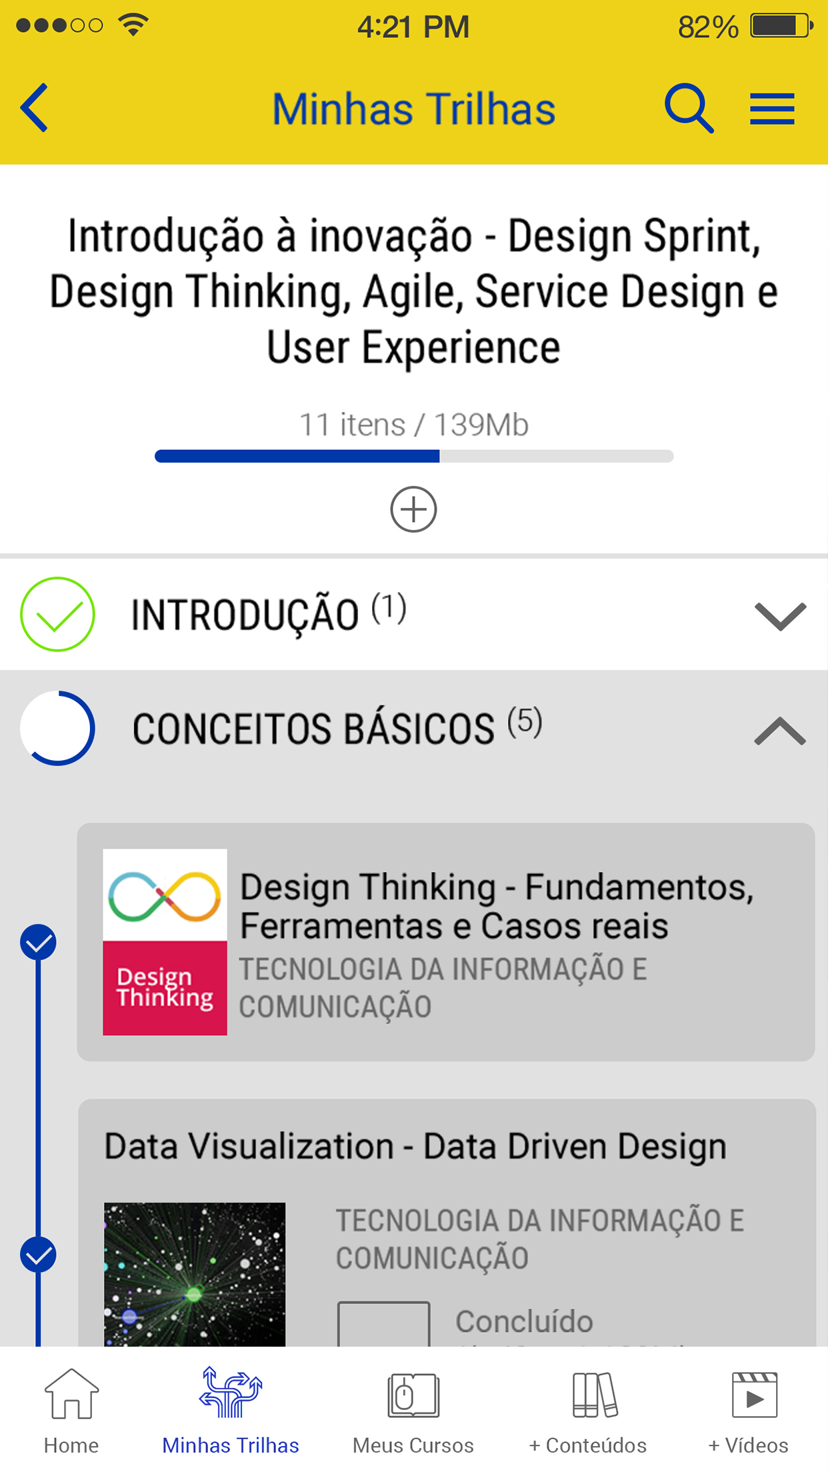
Task: Open Design Thinking - Fundamentos course title
Action: pos(496,905)
